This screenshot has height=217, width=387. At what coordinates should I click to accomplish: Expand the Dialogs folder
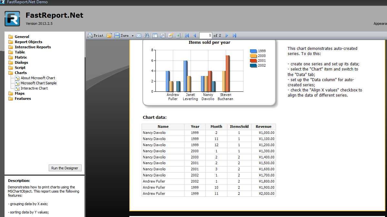[x=18, y=62]
